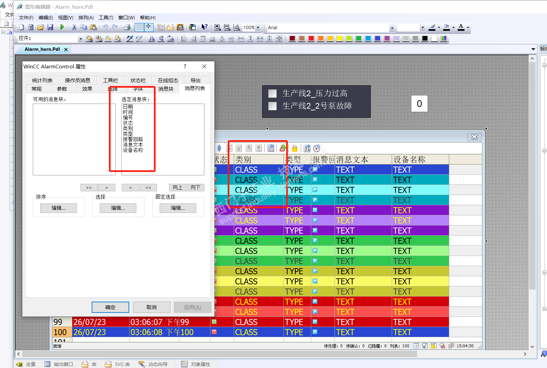
Task: Click the rotate object icon
Action: pos(170,39)
